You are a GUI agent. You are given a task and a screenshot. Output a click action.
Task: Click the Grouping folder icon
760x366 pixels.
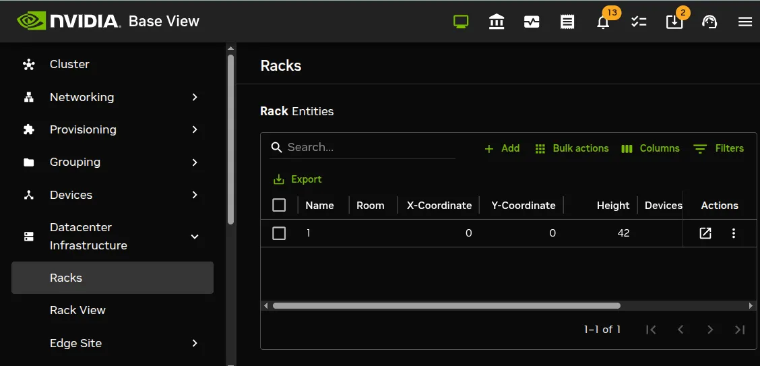coord(29,162)
